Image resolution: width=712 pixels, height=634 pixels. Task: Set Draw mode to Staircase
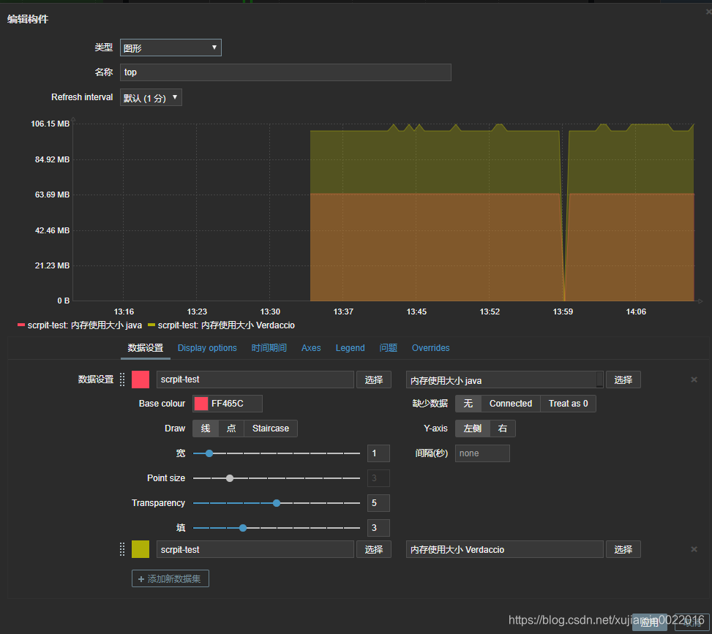[271, 429]
